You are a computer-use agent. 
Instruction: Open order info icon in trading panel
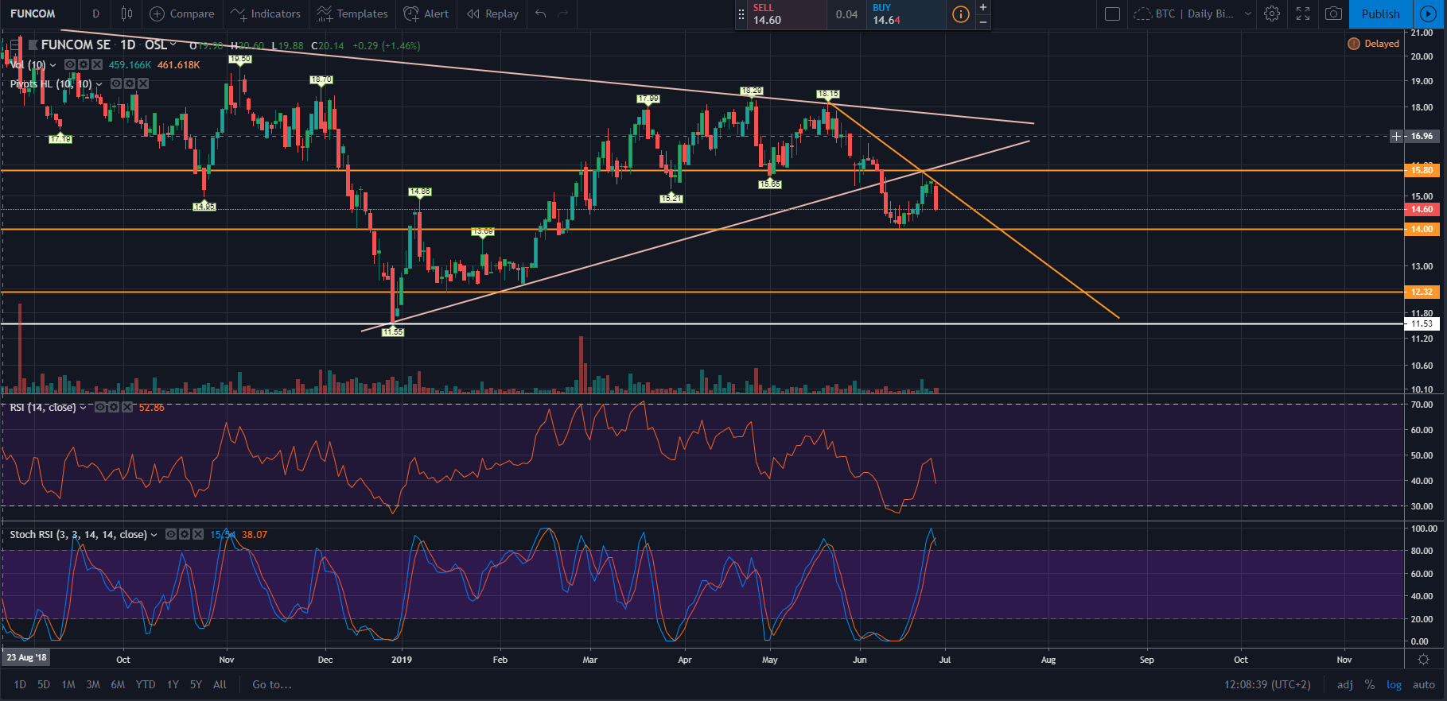point(961,14)
